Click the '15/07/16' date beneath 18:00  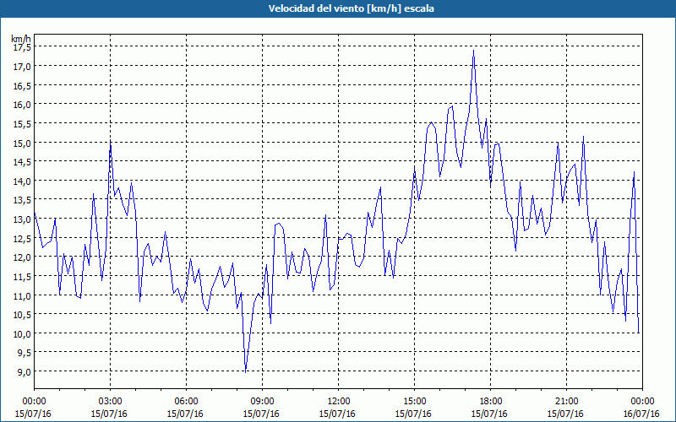(x=489, y=414)
